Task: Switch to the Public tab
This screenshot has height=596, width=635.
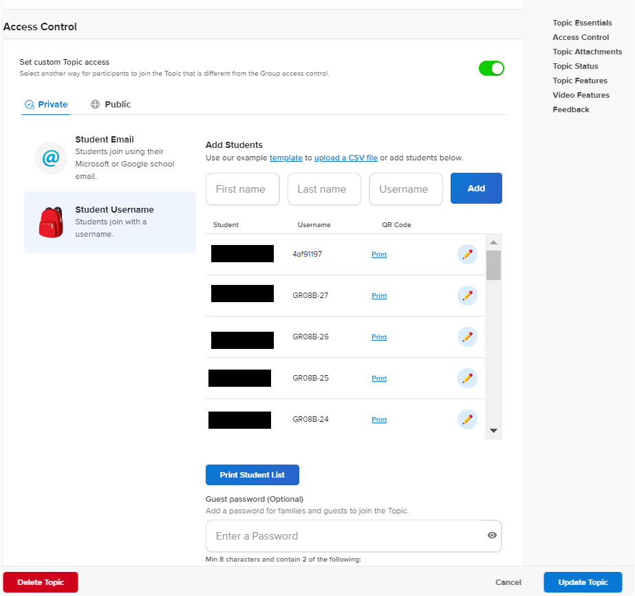Action: coord(111,105)
